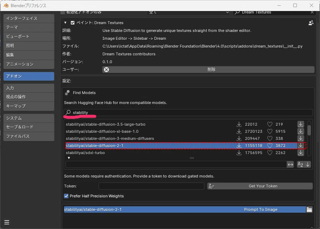
Task: Toggle alphabetical sort of model list
Action: pos(300,164)
